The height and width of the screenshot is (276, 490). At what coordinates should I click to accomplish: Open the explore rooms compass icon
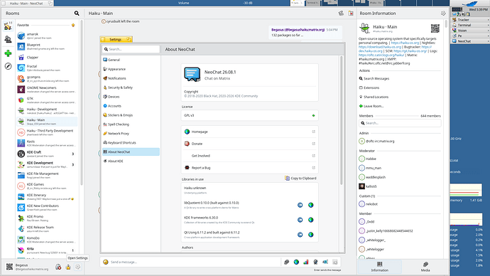[8, 66]
